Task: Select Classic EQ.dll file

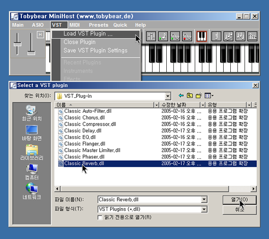Action: click(77, 137)
